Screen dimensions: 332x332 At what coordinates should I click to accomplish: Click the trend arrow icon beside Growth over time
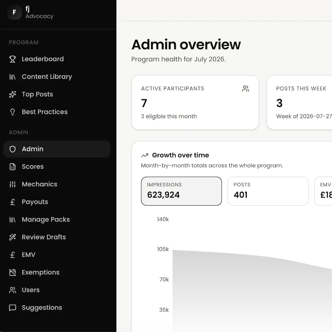pyautogui.click(x=145, y=155)
